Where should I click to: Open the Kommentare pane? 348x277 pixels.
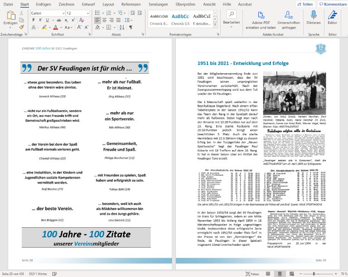pos(333,4)
